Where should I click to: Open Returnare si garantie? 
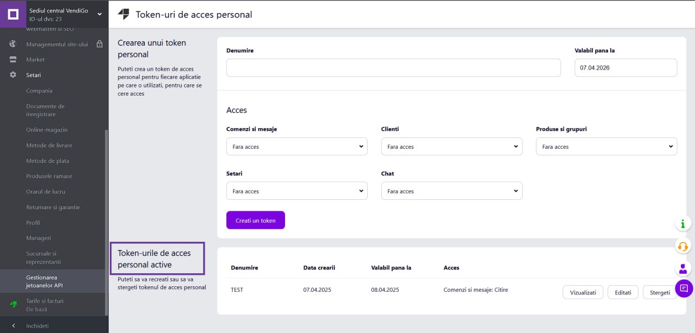point(54,208)
